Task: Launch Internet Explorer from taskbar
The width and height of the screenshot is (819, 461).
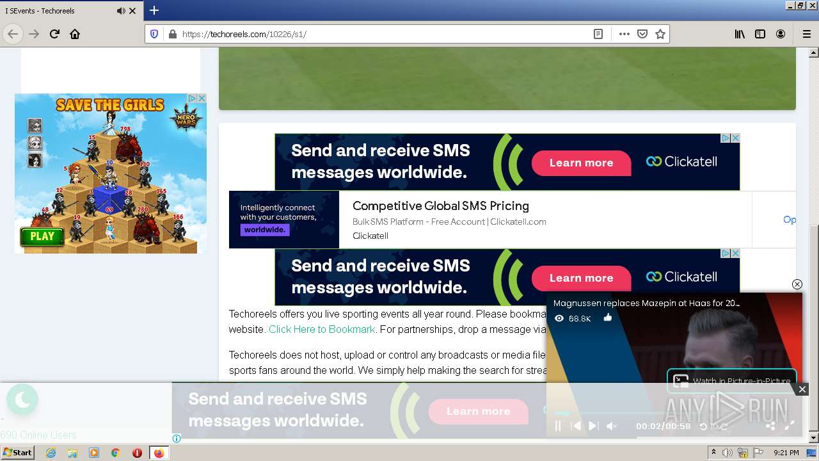Action: pyautogui.click(x=51, y=453)
